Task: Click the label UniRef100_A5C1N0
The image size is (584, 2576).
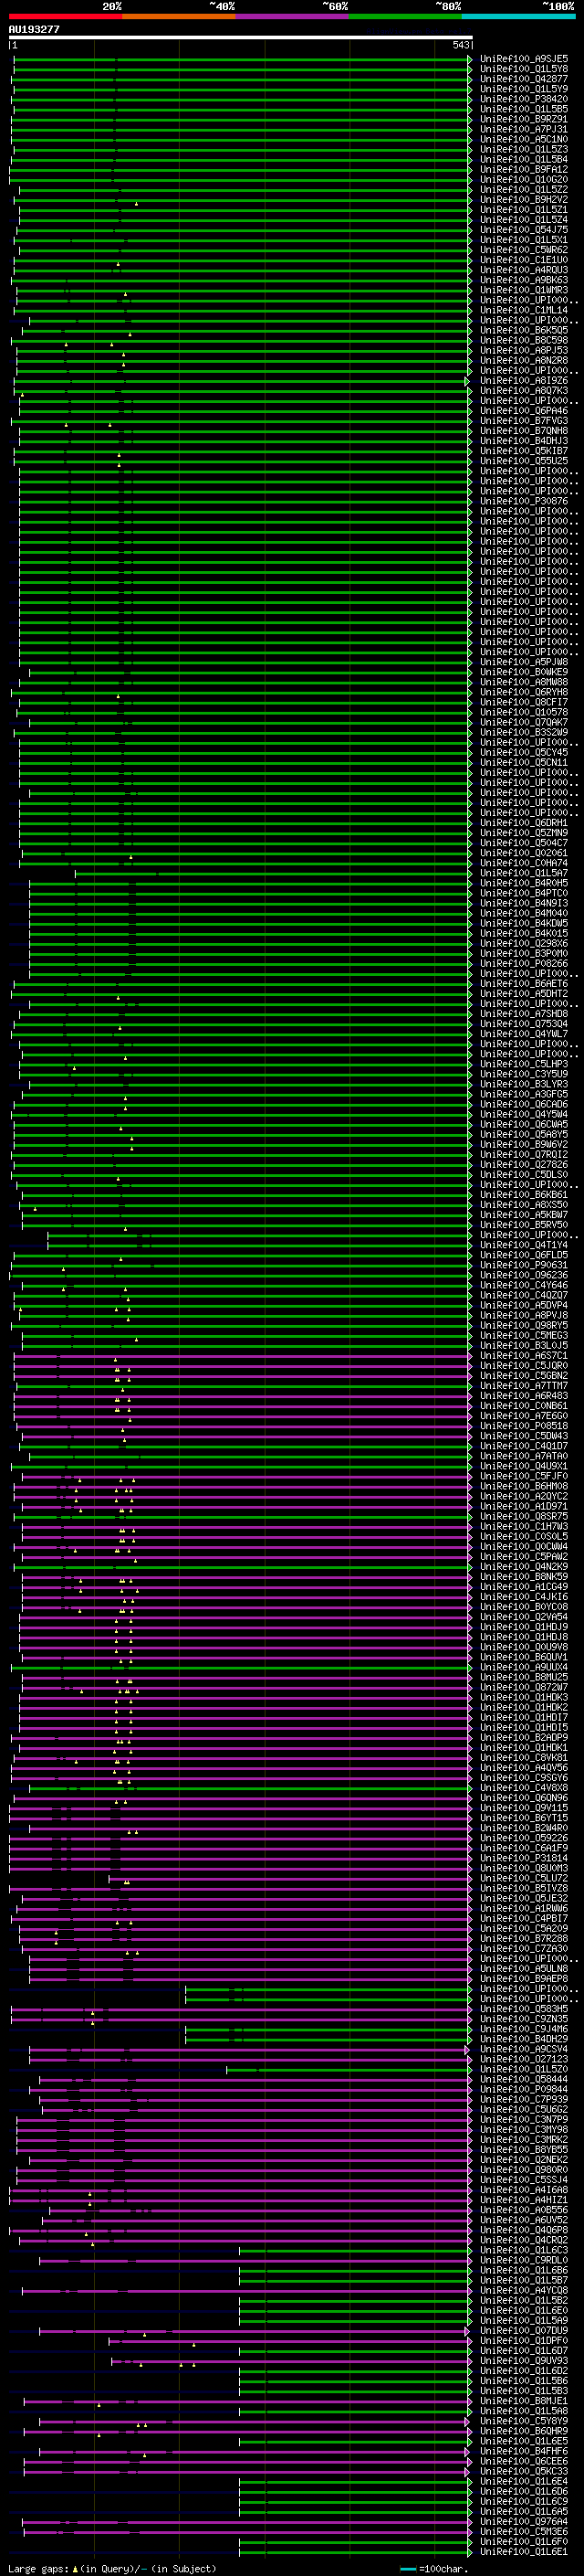Action: [524, 139]
